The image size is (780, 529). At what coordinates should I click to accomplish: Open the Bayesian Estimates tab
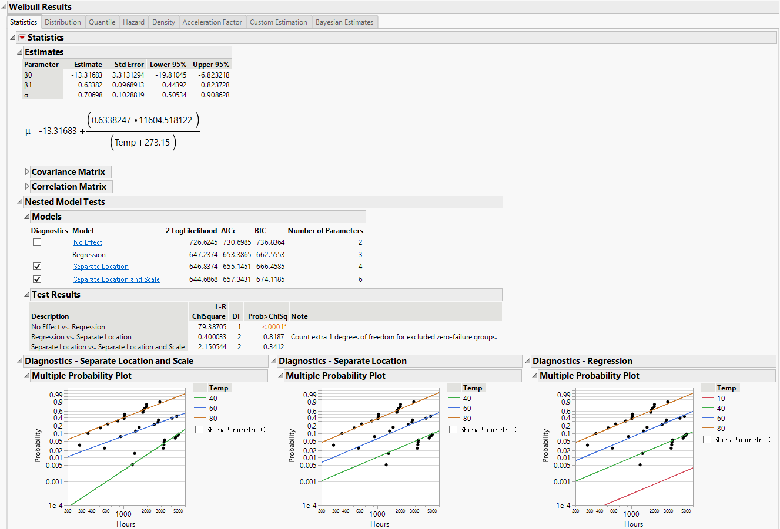click(x=345, y=22)
